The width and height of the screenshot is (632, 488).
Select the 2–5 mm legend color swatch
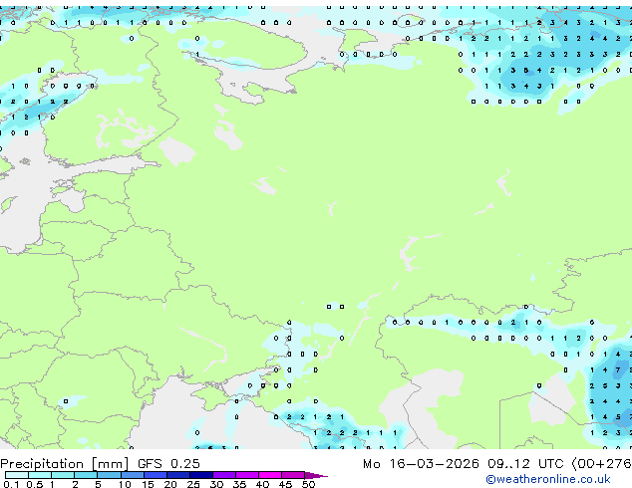pyautogui.click(x=86, y=475)
